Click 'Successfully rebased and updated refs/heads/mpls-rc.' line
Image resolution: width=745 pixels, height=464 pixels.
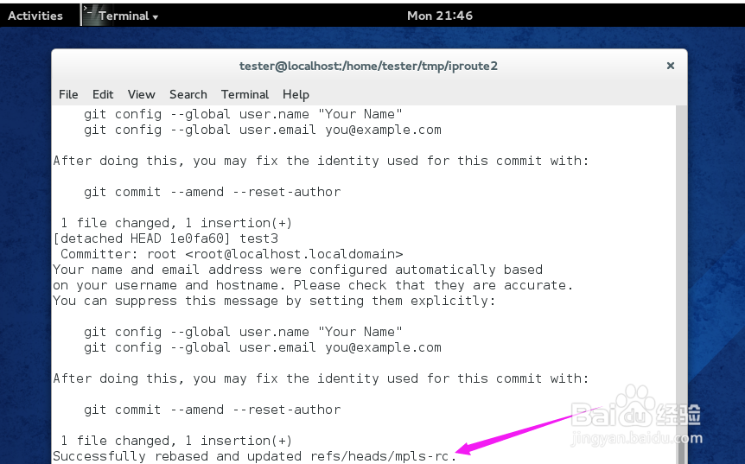(x=255, y=456)
